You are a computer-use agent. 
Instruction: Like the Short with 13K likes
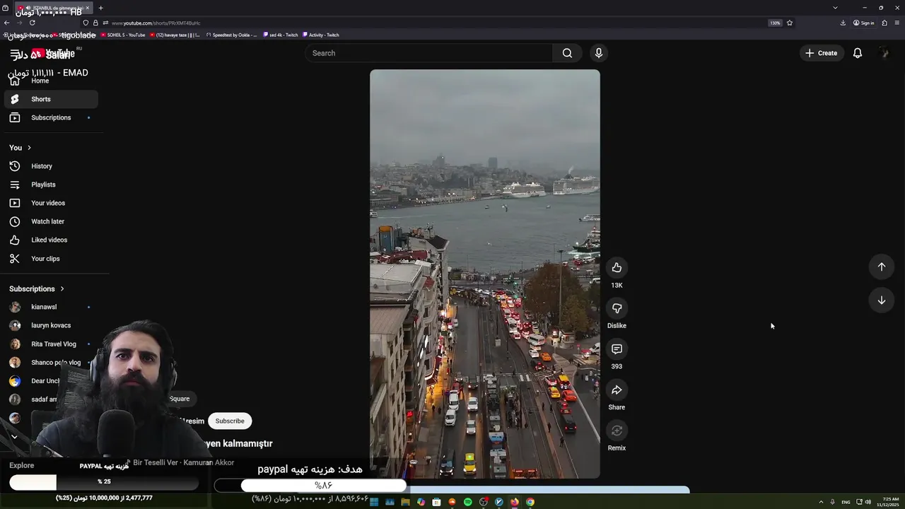617,267
